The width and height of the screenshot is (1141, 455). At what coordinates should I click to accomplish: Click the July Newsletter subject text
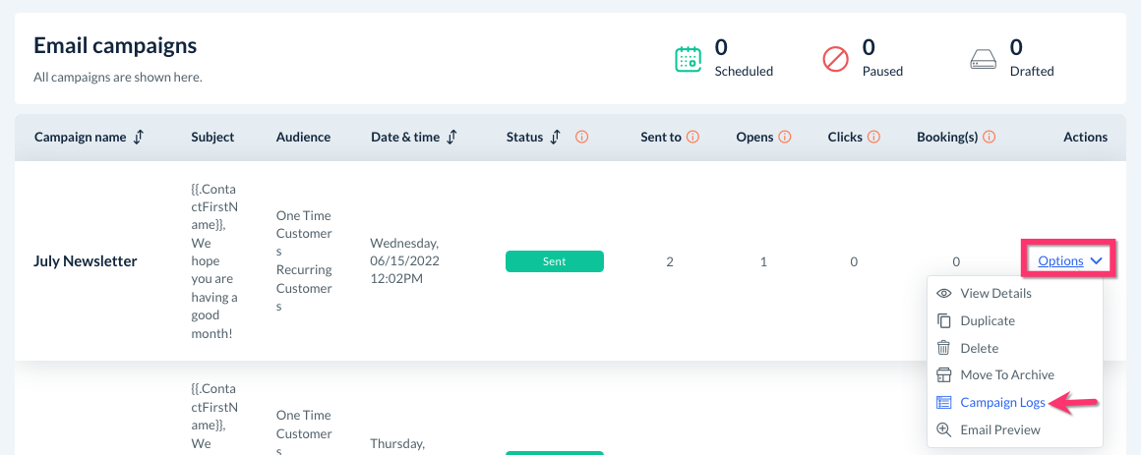pos(214,261)
